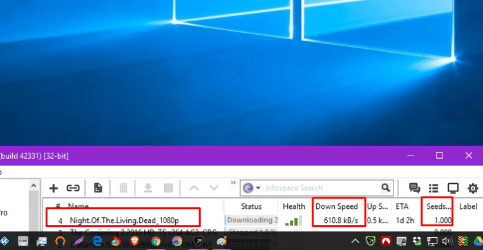Click the Downloading progress bar of Night Of The Living Dead
Screen dimensions: 483x250
pos(251,220)
